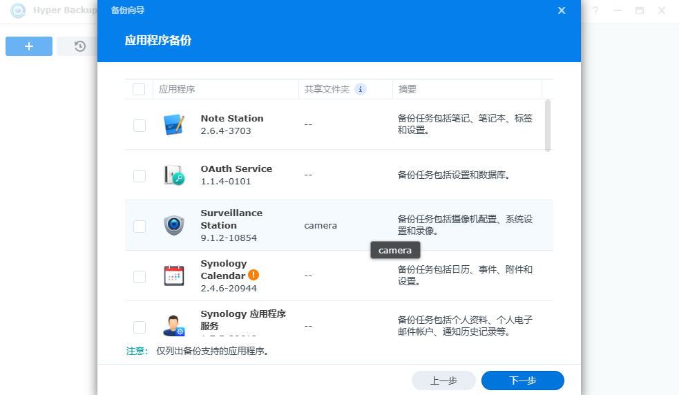Click the Surveillance Station camera icon
679x395 pixels.
174,225
